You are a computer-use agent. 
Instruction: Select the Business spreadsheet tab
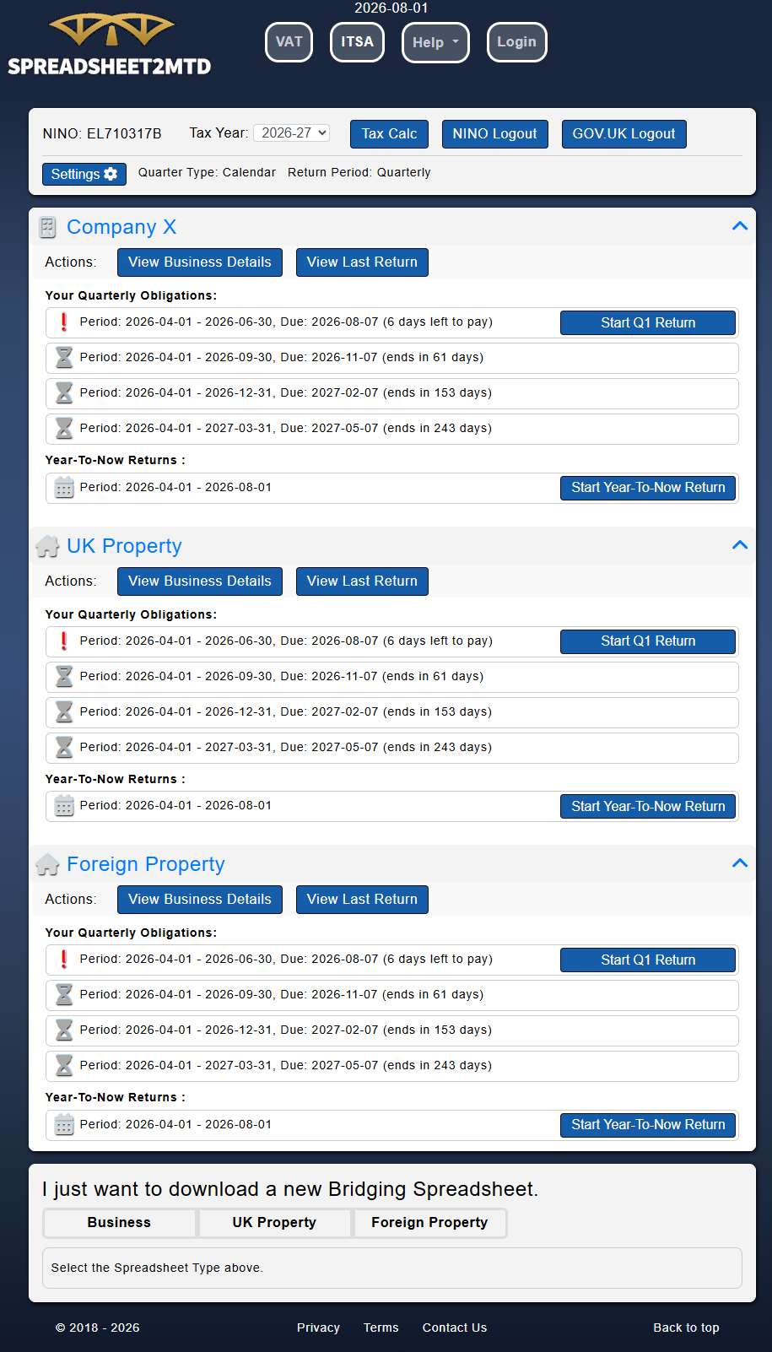point(119,1223)
